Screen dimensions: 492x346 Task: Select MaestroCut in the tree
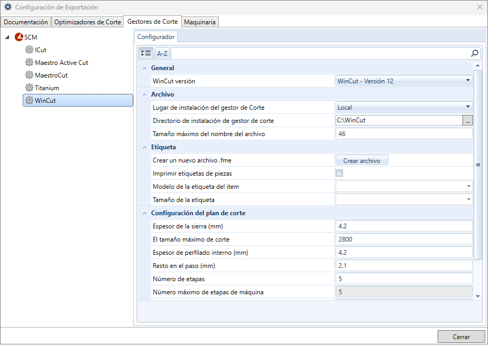[51, 75]
